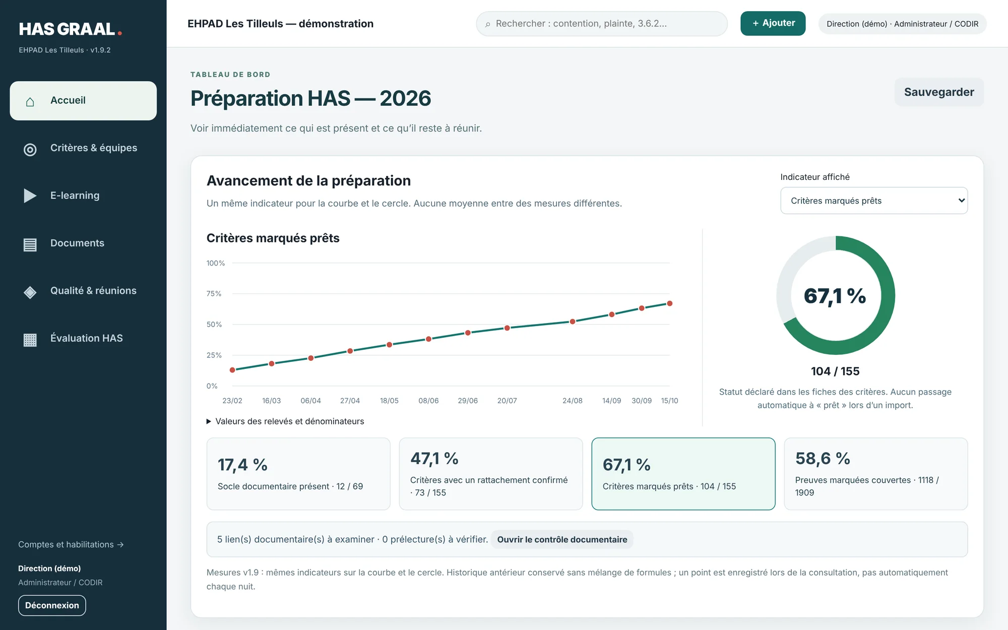The image size is (1008, 630).
Task: Click the Sauvegarder button
Action: pos(939,92)
